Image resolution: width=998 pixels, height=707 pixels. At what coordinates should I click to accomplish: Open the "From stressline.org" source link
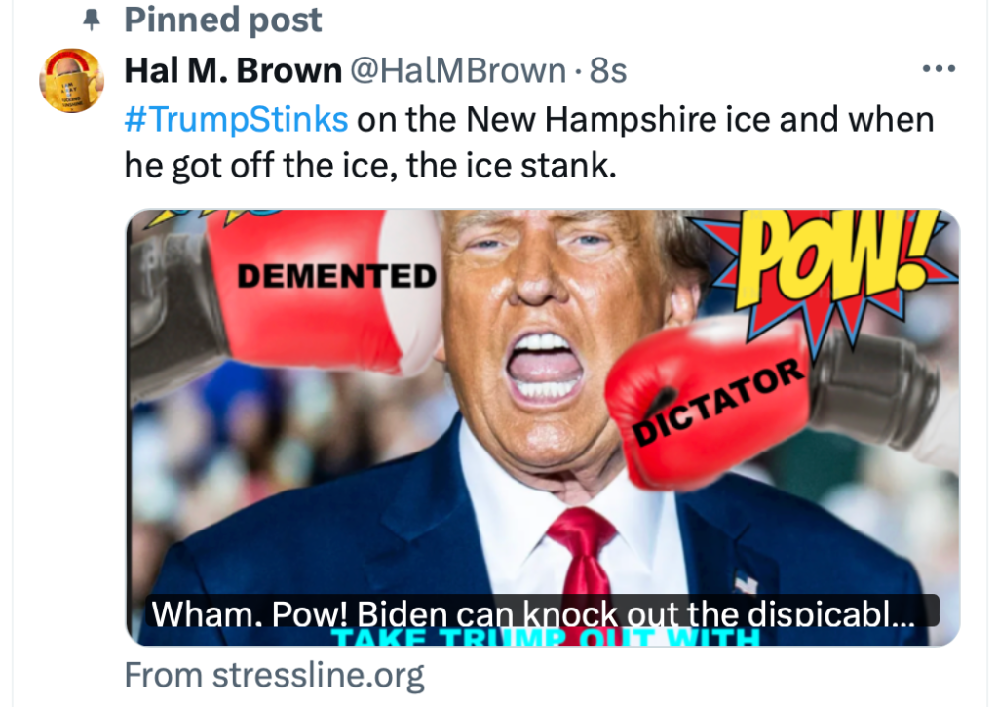click(x=274, y=675)
